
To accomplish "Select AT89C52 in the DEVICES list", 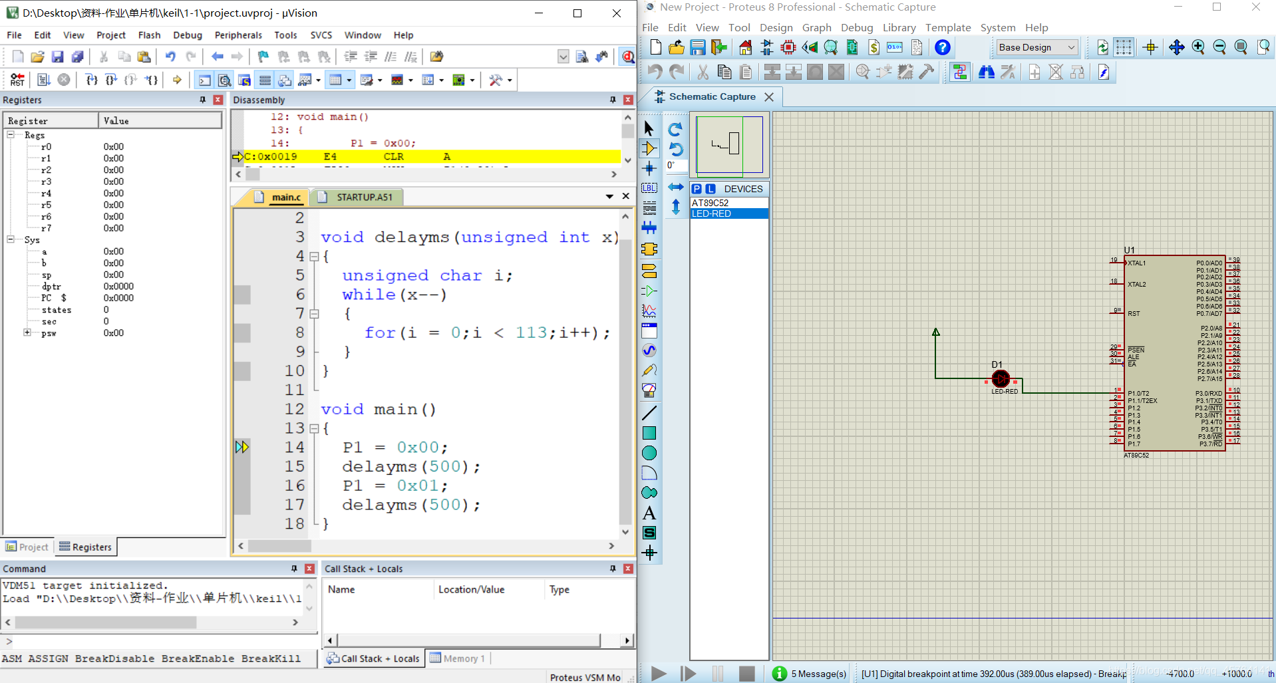I will coord(728,203).
